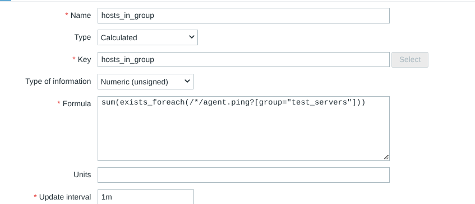Click the Select button next to Key
This screenshot has width=475, height=204.
(409, 60)
